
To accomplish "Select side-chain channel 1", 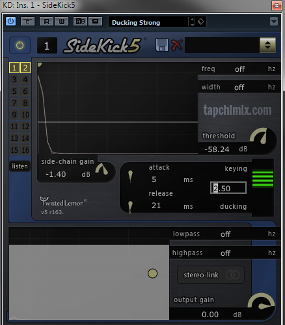I will 14,68.
